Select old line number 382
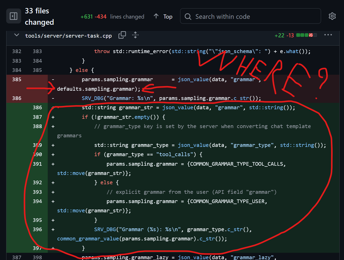The height and width of the screenshot is (260, 344). point(17,51)
